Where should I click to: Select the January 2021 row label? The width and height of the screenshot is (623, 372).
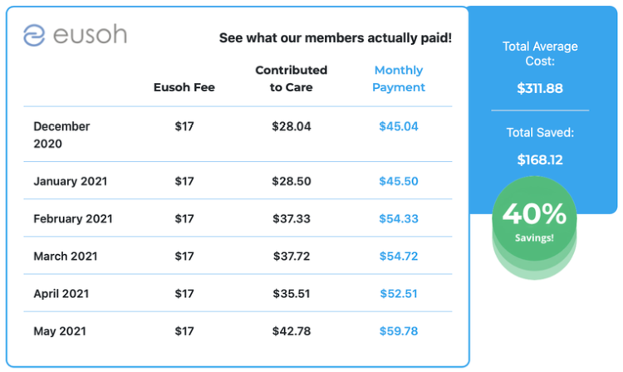(x=71, y=181)
